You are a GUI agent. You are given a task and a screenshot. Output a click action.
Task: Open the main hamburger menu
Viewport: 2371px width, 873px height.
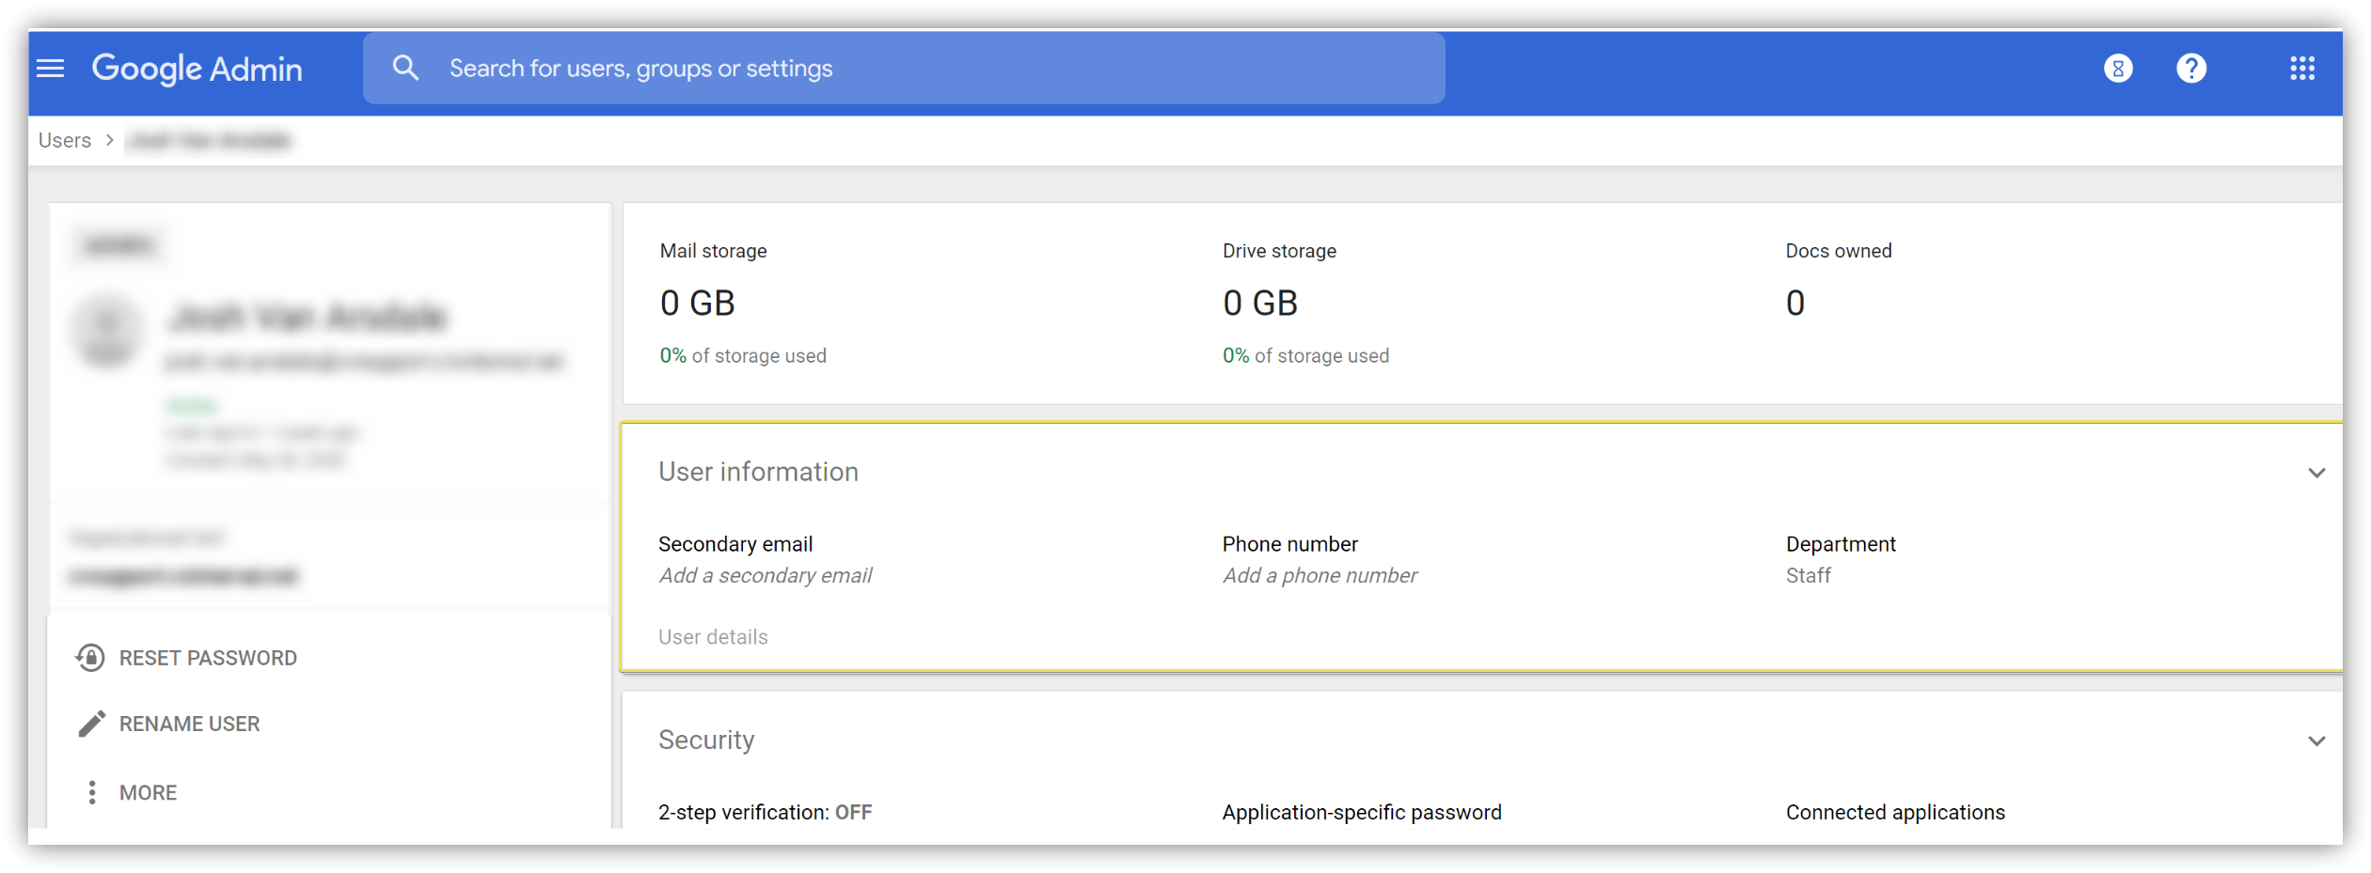[51, 69]
